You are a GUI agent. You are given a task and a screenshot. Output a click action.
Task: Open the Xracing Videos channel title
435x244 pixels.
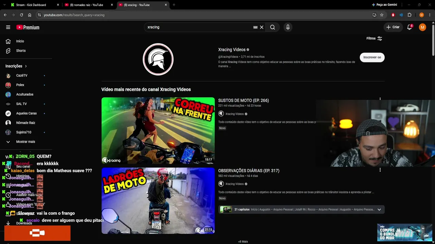232,50
